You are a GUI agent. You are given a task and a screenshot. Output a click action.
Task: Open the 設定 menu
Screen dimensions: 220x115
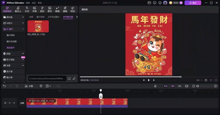[34, 3]
